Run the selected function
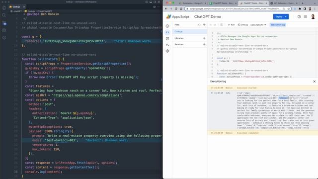This screenshot has width=318, height=179. point(231,25)
